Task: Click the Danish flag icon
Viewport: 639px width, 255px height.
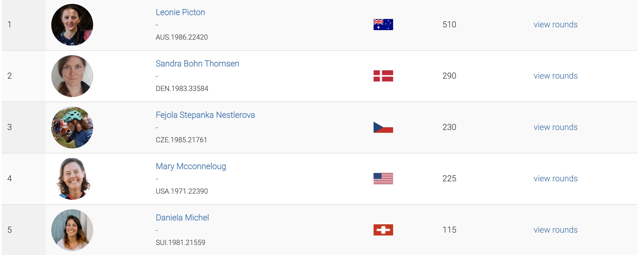Action: pos(383,76)
